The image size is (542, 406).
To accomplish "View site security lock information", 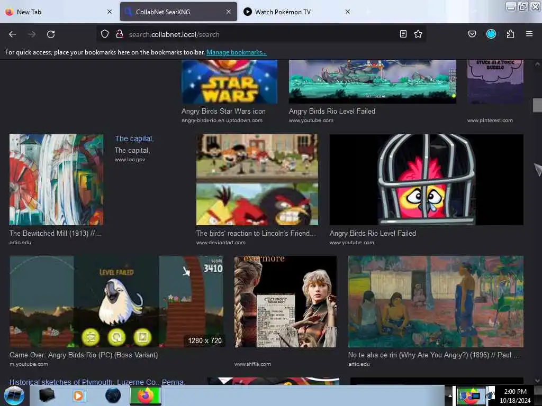I will click(x=120, y=34).
